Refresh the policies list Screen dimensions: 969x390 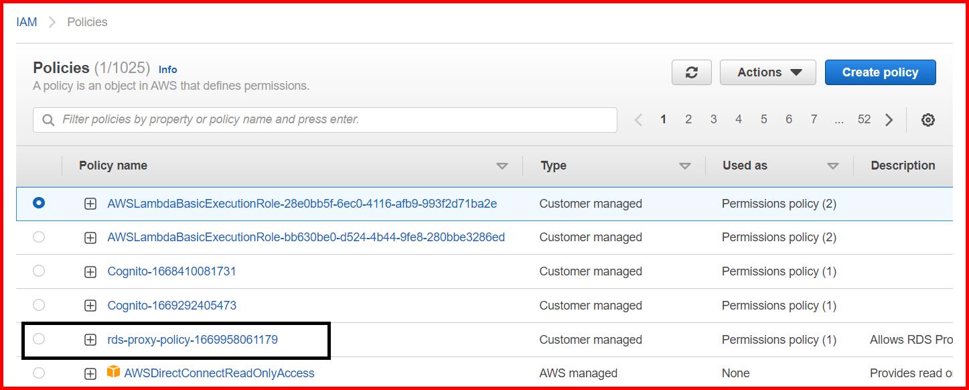691,72
